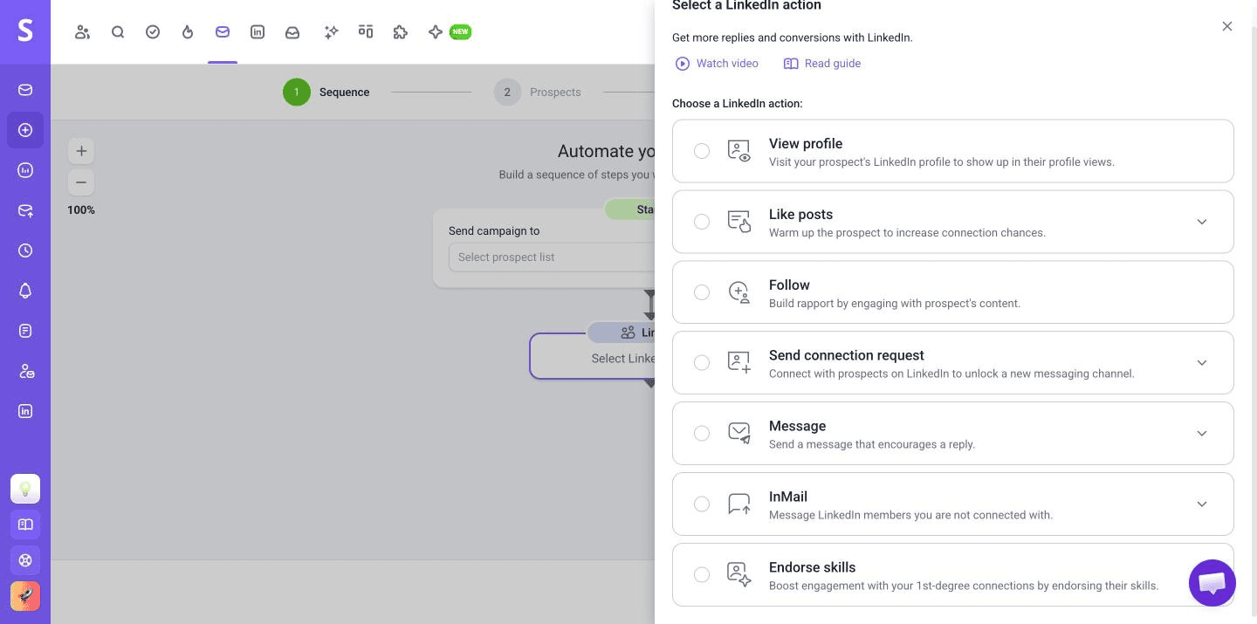Open the chat support bubble
This screenshot has width=1257, height=624.
point(1212,583)
